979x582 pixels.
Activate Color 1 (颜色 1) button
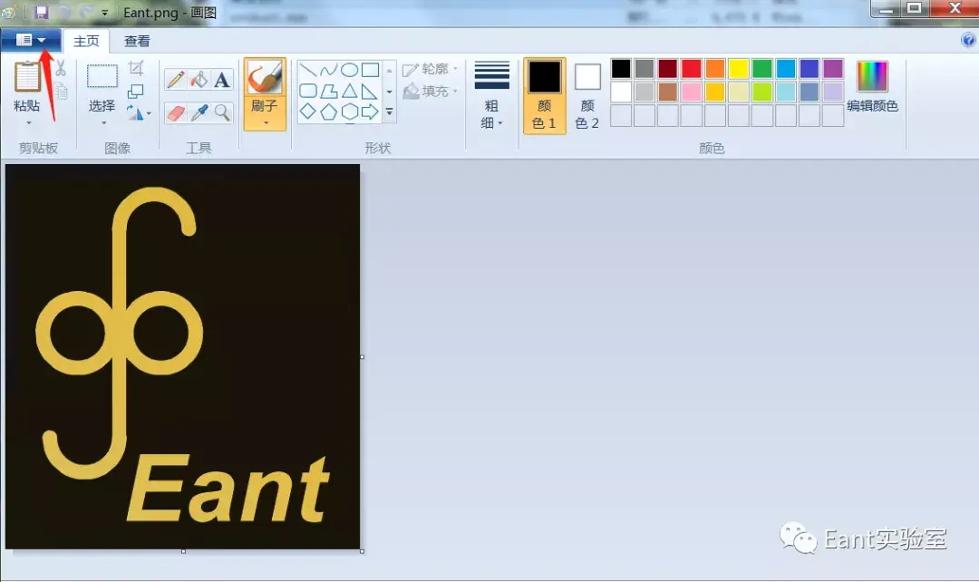point(545,95)
